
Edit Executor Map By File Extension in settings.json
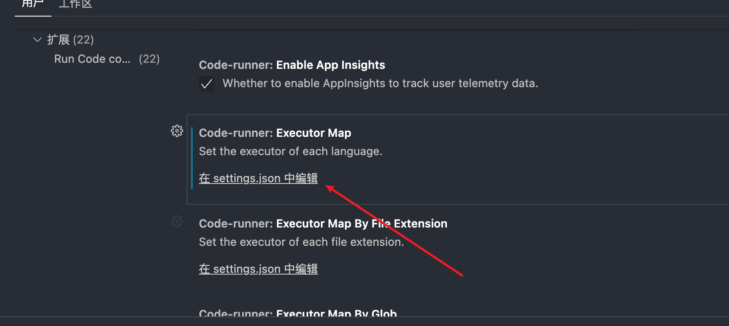click(258, 268)
